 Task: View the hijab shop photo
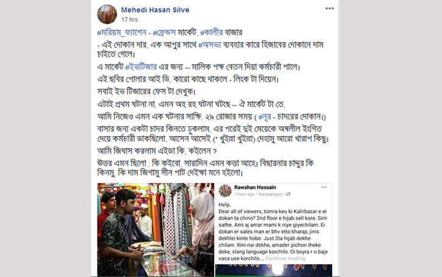coord(155,229)
